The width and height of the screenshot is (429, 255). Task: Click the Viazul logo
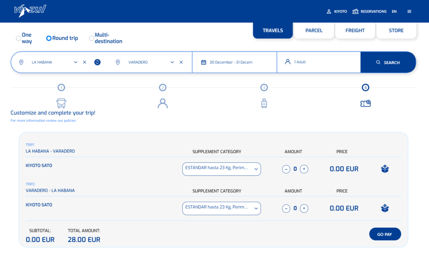[30, 10]
